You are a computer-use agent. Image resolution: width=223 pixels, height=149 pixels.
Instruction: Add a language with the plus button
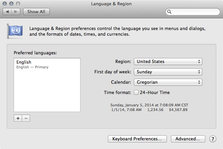click(x=18, y=118)
